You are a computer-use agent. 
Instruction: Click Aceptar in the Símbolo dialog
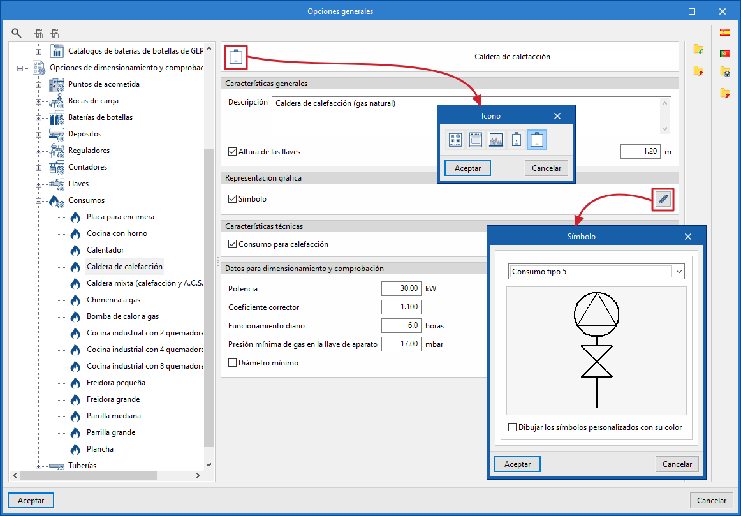(x=517, y=464)
